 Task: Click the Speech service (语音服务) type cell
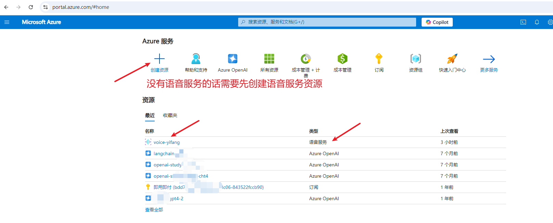pos(318,142)
